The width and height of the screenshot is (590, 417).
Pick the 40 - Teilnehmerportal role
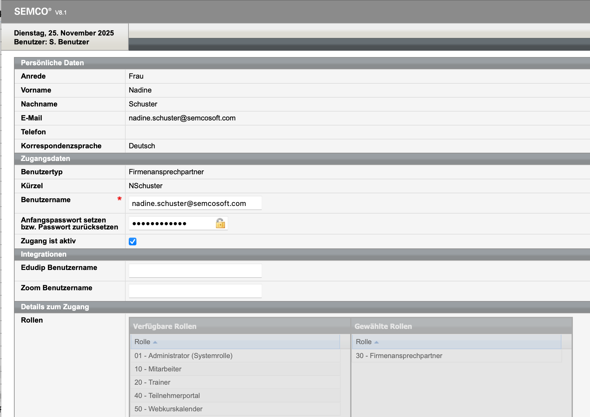click(x=167, y=395)
